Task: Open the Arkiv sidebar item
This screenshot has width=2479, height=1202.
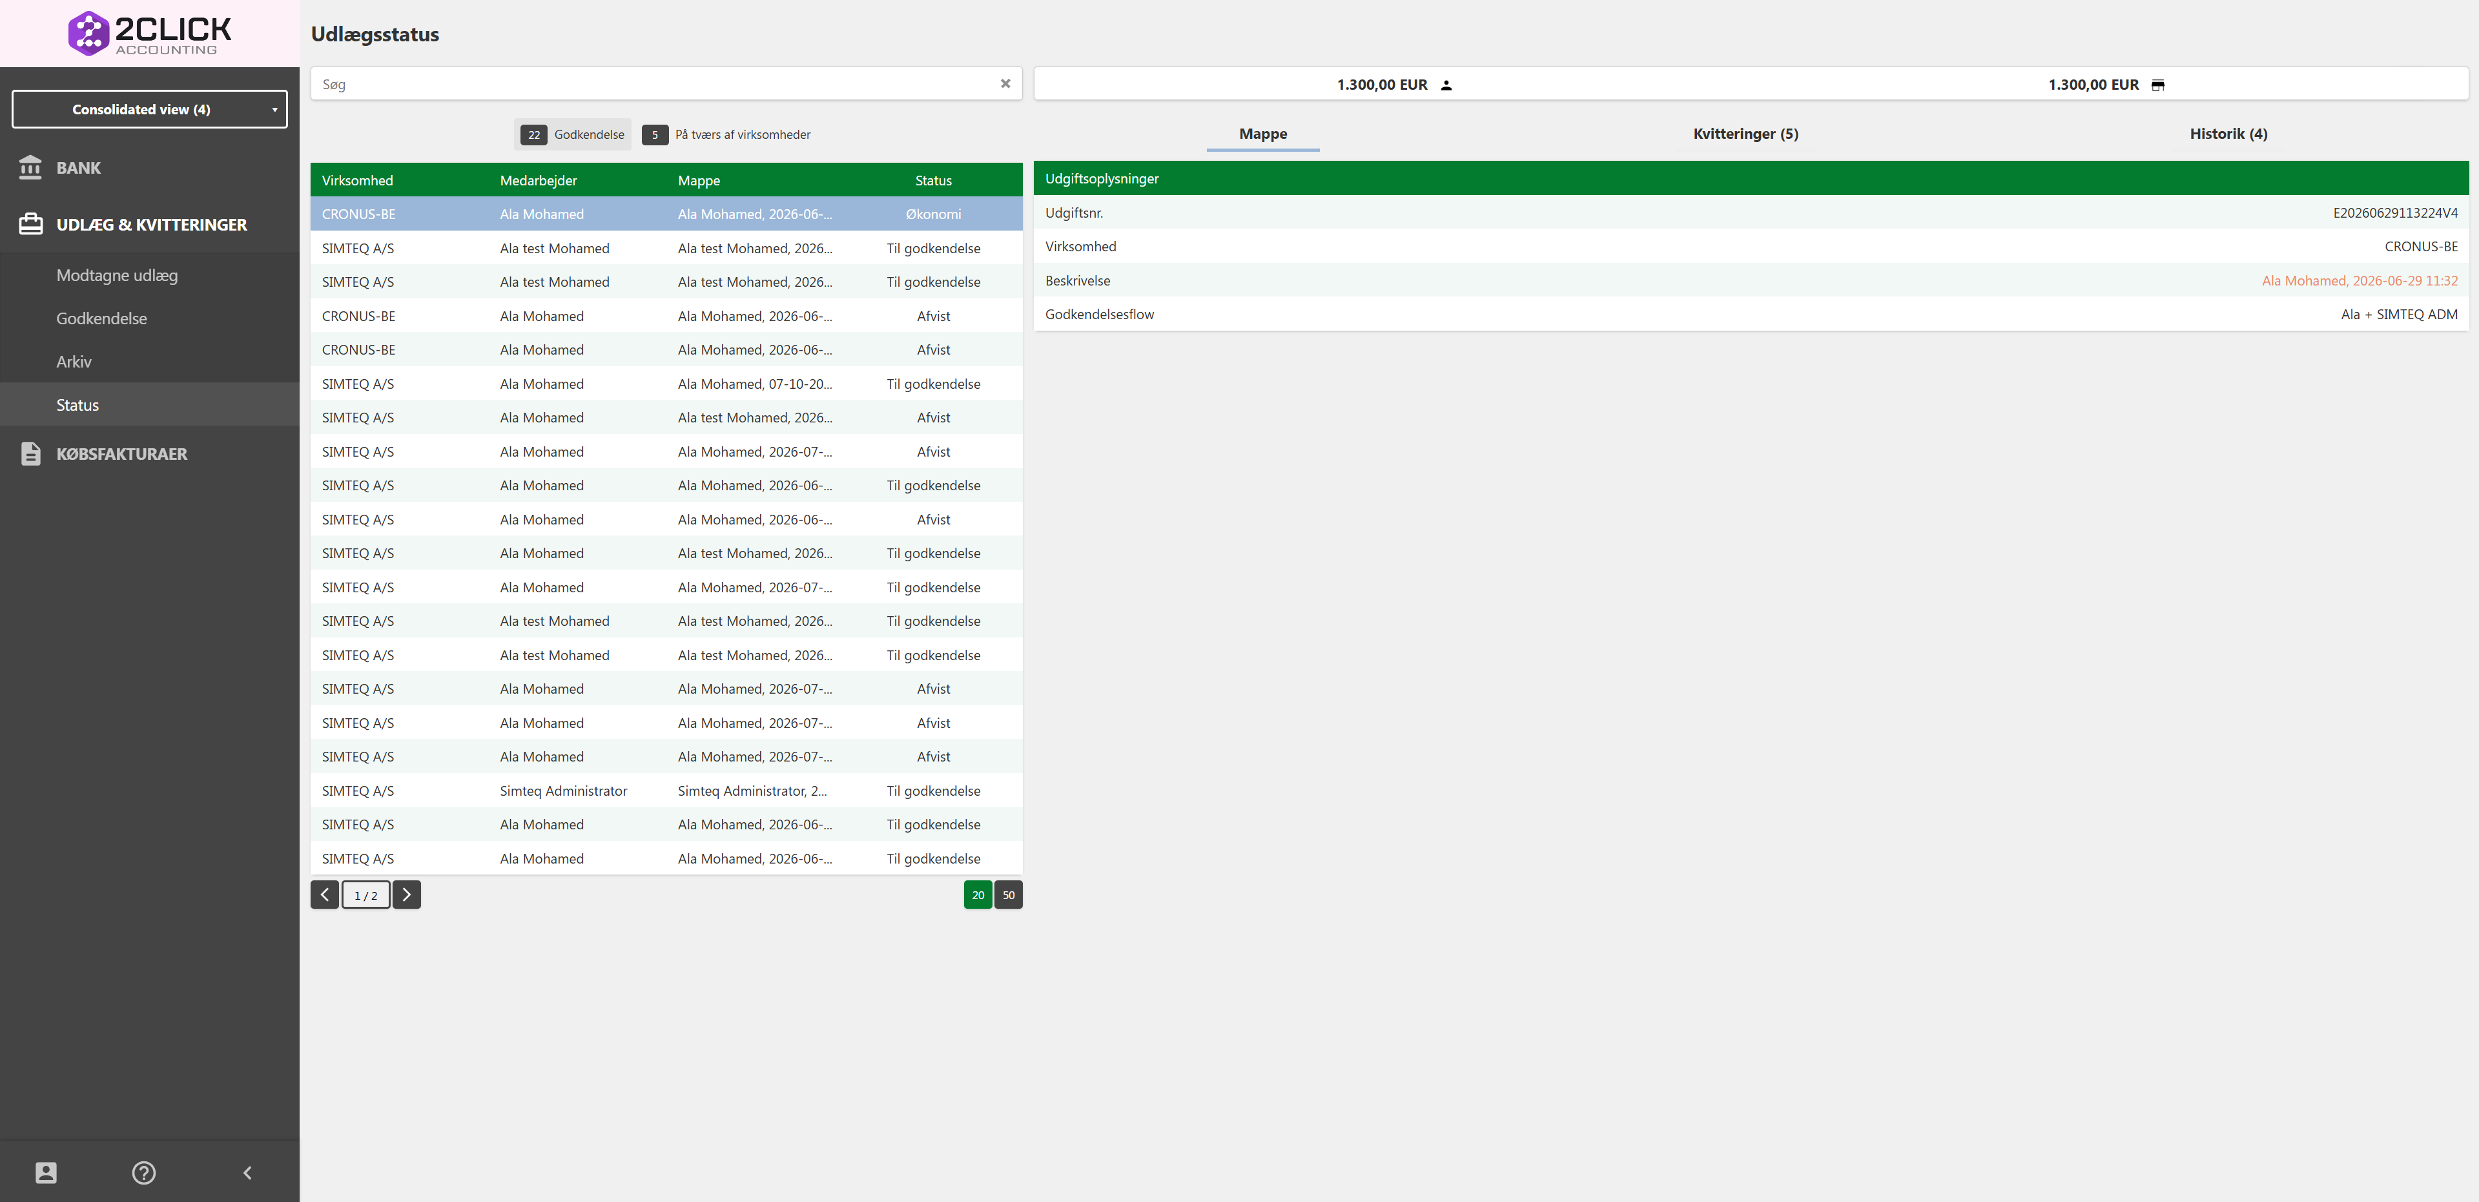Action: coord(74,362)
